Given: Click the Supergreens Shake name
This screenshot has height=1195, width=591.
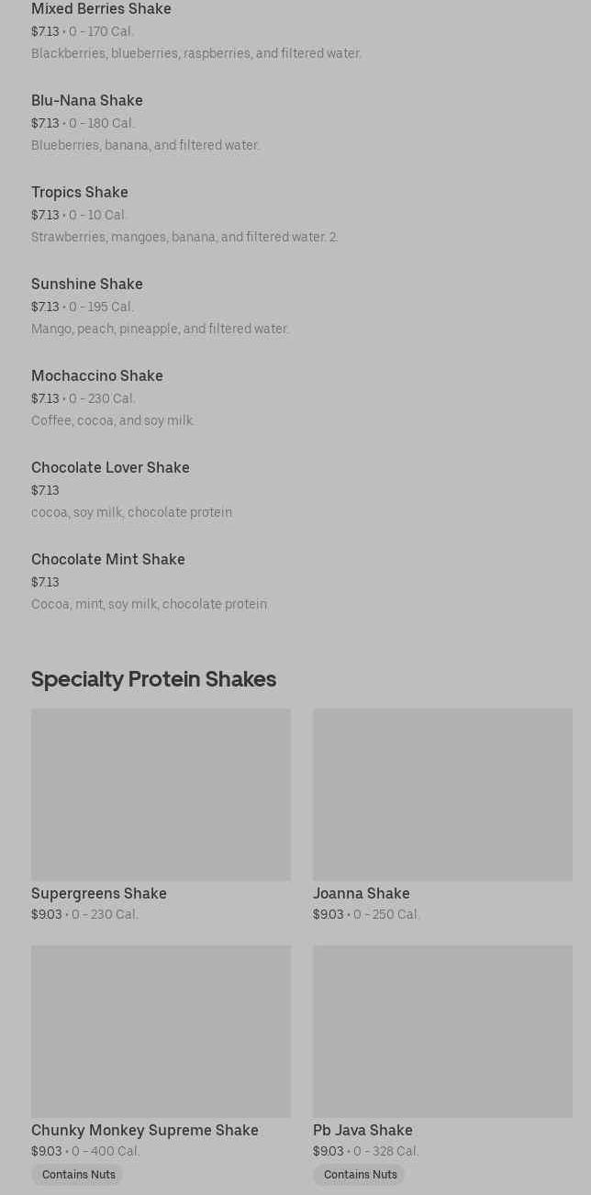Looking at the screenshot, I should (x=99, y=893).
